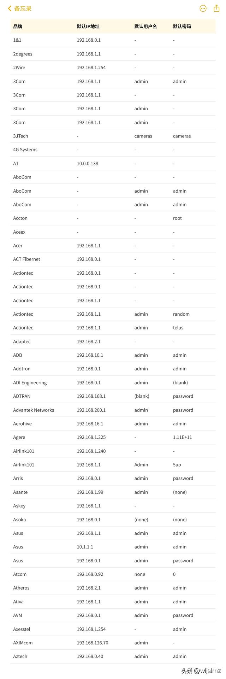Tap the A1 IP address 10.0.0.138

(88, 164)
